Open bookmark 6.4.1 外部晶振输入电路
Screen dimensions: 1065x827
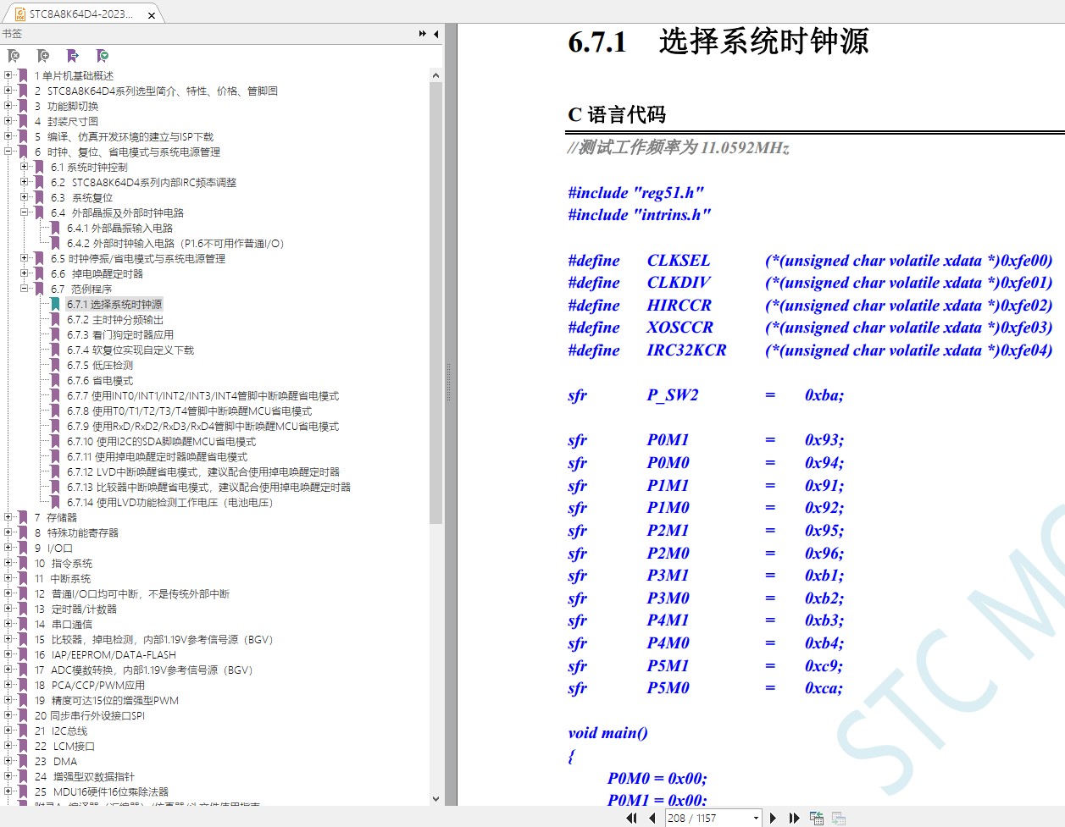(x=119, y=229)
